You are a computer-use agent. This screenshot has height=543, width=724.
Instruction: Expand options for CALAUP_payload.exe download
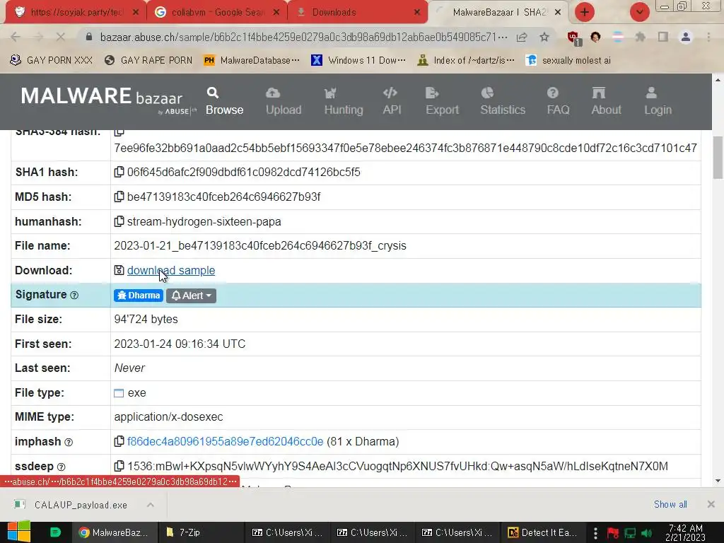(x=150, y=505)
